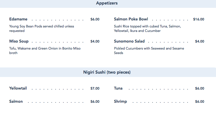Click the Sushi Rice poke bowl description
Image resolution: width=216 pixels, height=117 pixels.
coord(147,29)
